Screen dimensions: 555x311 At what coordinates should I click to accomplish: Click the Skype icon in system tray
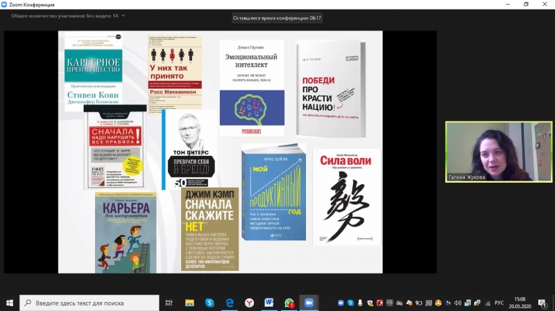[350, 303]
